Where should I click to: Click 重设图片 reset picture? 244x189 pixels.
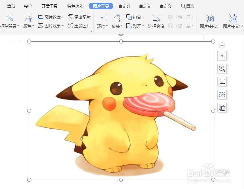79,26
